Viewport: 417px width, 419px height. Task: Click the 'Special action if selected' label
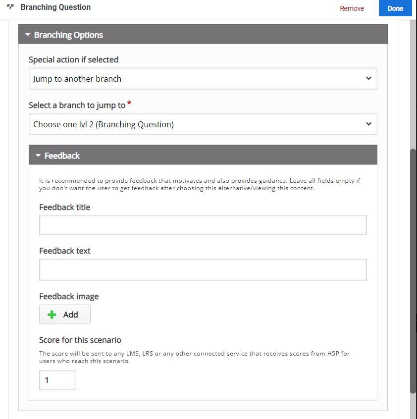[x=73, y=59]
